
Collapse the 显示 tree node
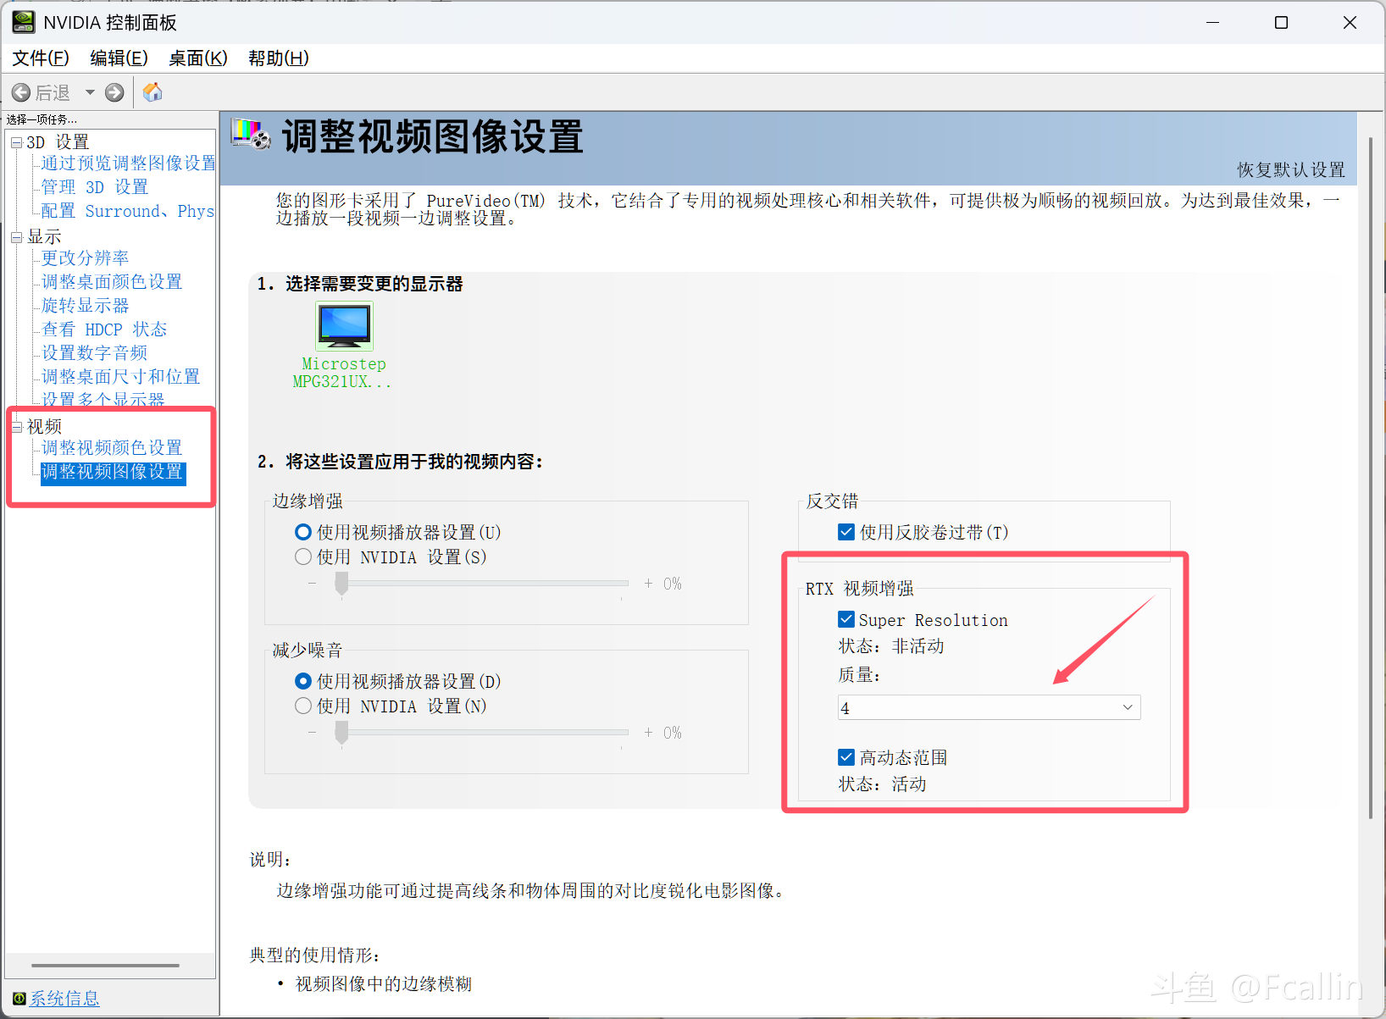[16, 237]
